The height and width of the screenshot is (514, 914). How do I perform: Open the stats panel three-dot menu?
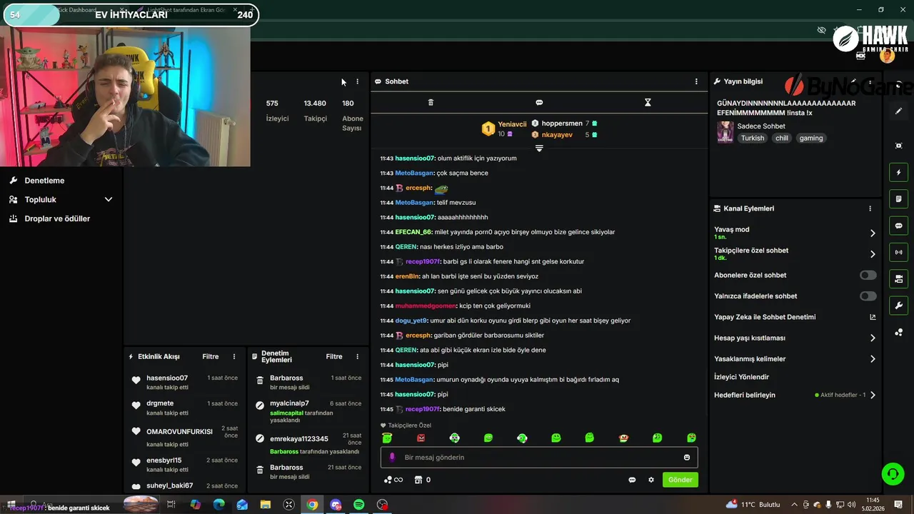click(x=358, y=81)
